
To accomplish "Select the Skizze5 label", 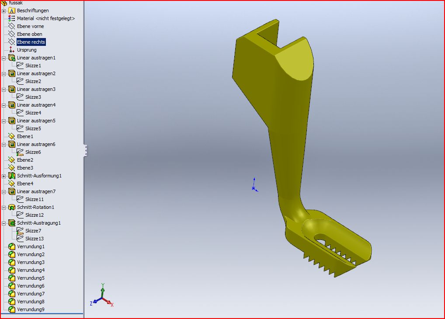I will 33,128.
